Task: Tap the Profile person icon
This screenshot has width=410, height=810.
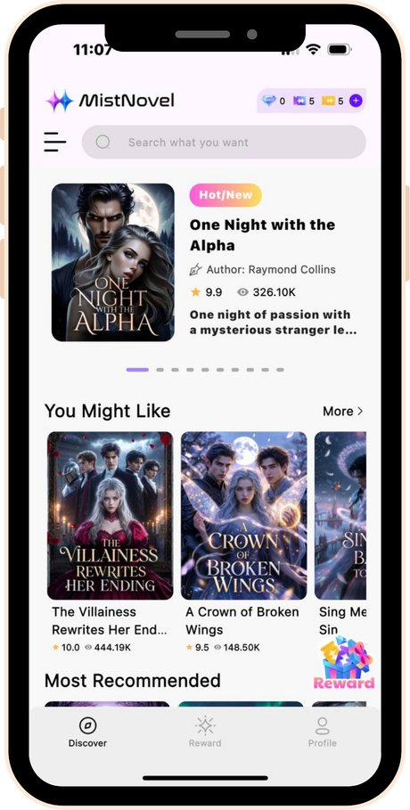Action: pos(322,725)
